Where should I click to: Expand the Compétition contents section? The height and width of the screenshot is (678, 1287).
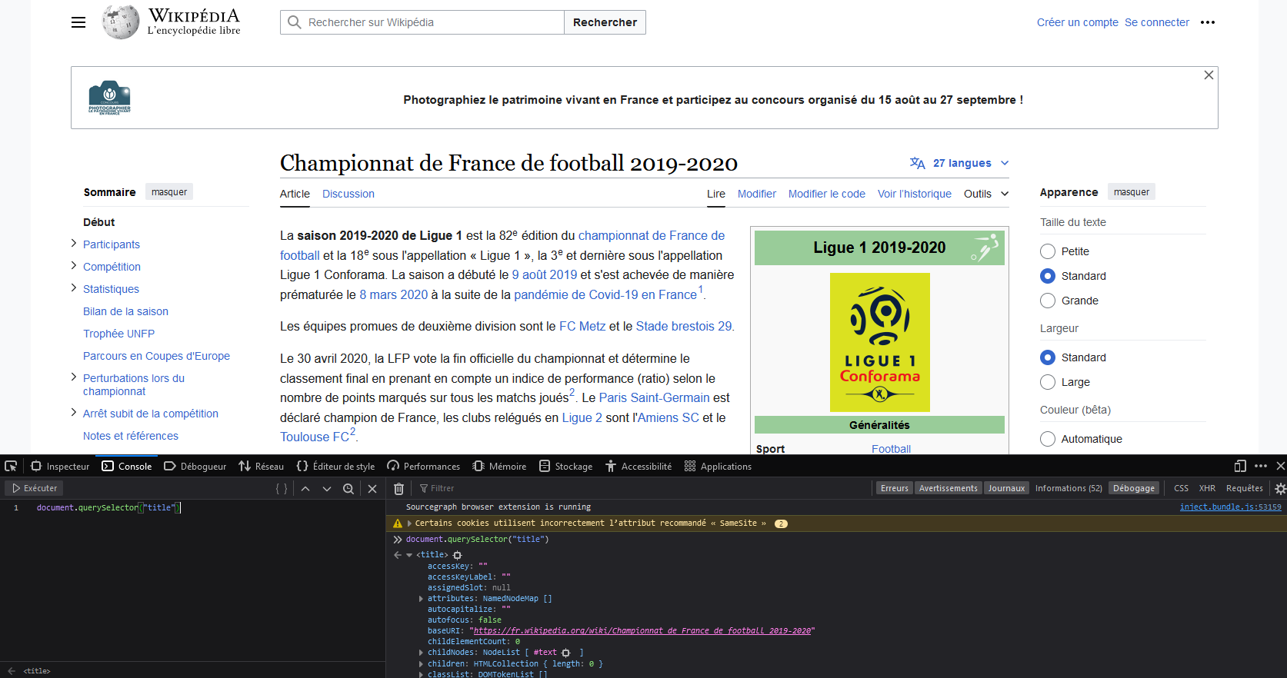[x=74, y=266]
